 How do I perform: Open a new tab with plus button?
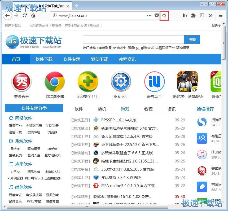click(x=77, y=6)
